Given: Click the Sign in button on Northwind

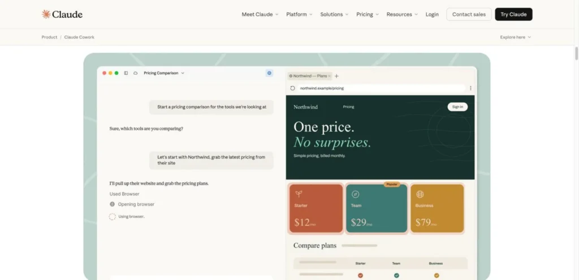Looking at the screenshot, I should [457, 107].
